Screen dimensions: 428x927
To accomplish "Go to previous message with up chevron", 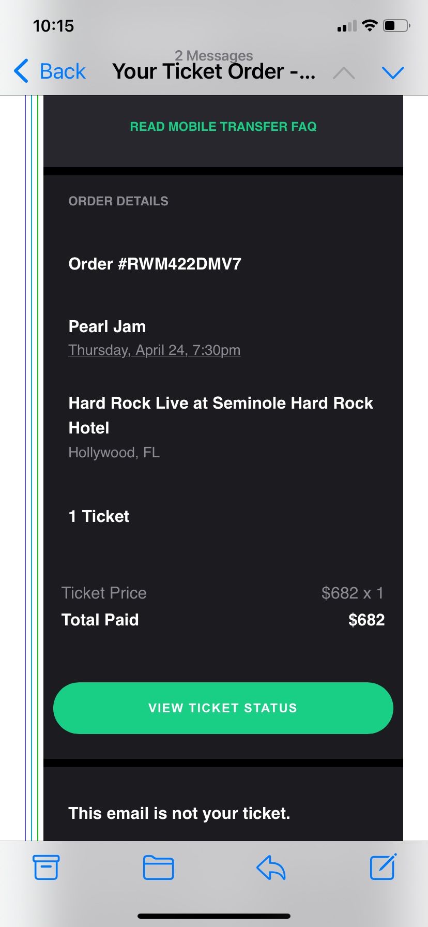I will click(344, 73).
